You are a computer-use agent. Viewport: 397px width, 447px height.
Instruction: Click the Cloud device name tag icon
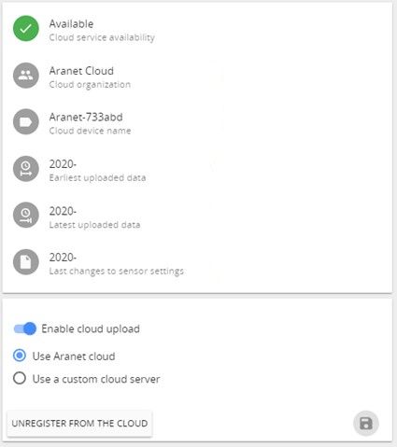coord(26,121)
